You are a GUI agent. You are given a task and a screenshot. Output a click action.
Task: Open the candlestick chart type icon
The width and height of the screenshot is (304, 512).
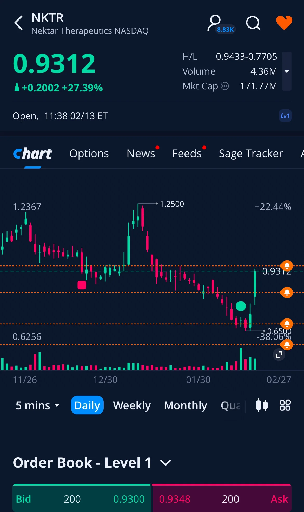[262, 405]
